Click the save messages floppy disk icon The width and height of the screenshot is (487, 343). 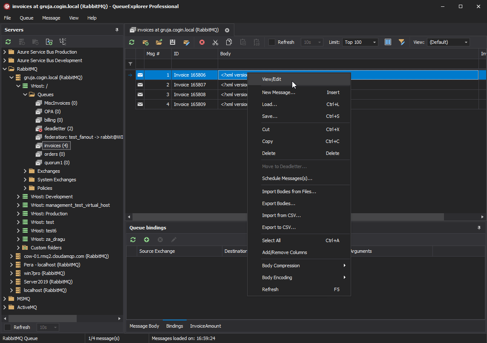click(x=173, y=42)
